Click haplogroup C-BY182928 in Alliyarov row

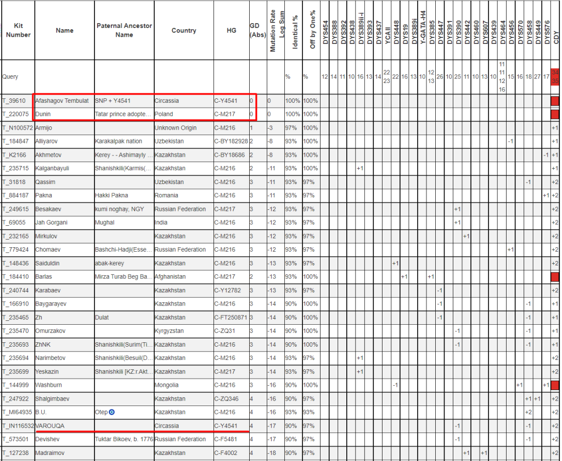[231, 142]
